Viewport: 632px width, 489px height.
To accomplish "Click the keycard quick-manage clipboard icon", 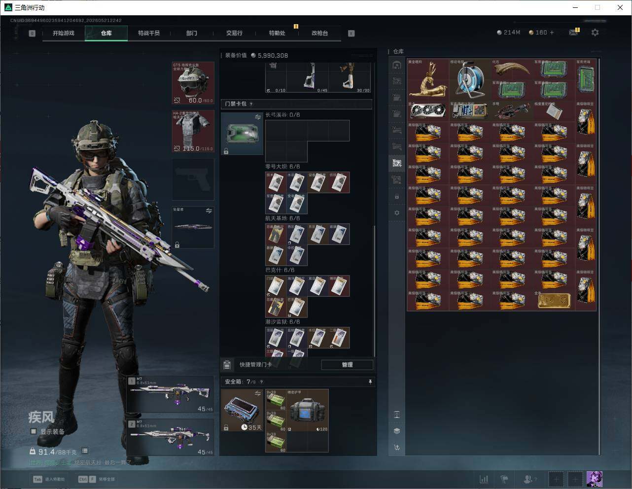I will (227, 365).
